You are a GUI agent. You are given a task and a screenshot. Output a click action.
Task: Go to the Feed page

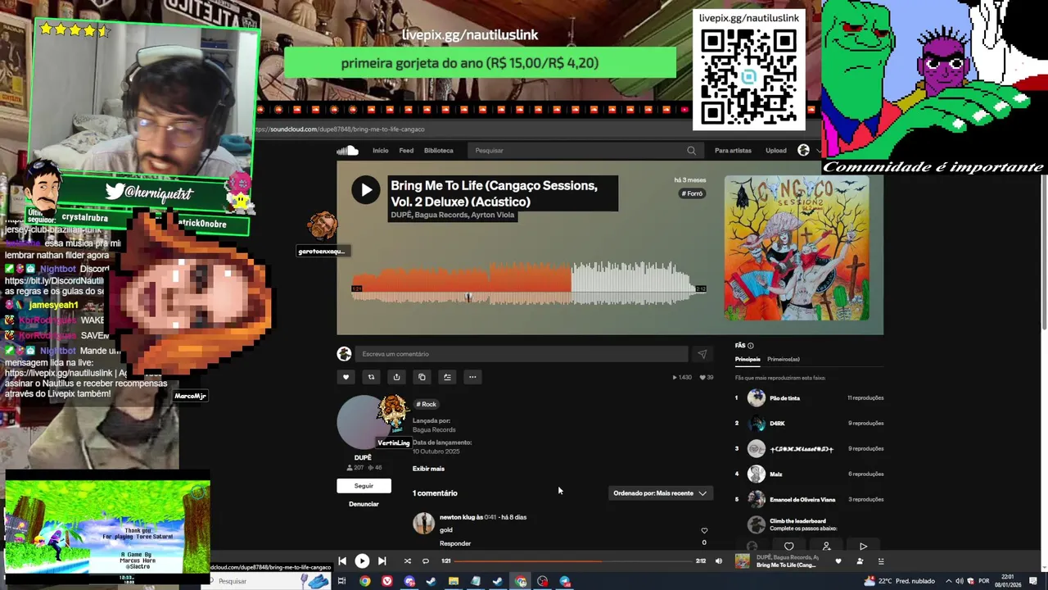click(x=406, y=150)
